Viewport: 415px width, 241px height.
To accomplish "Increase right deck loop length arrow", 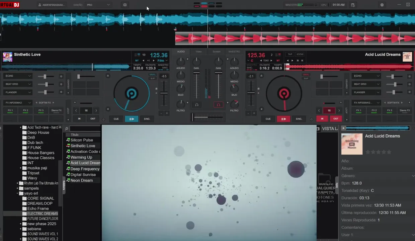I will [x=339, y=110].
